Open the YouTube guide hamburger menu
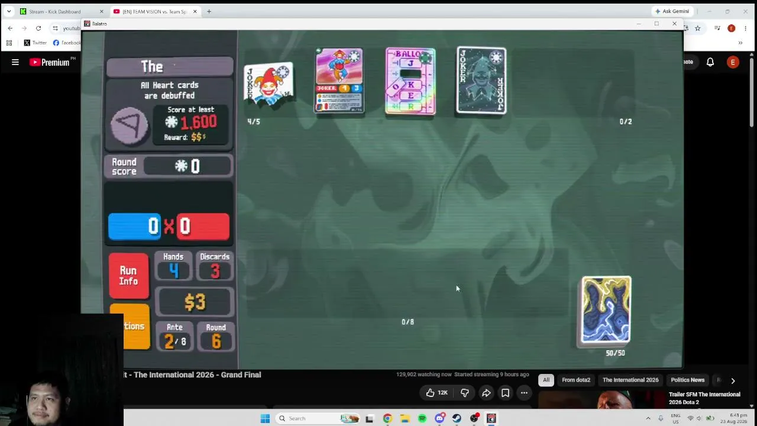The height and width of the screenshot is (426, 757). coord(15,62)
